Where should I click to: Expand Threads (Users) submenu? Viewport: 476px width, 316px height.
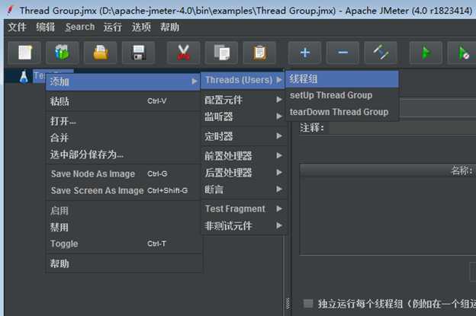click(x=243, y=80)
